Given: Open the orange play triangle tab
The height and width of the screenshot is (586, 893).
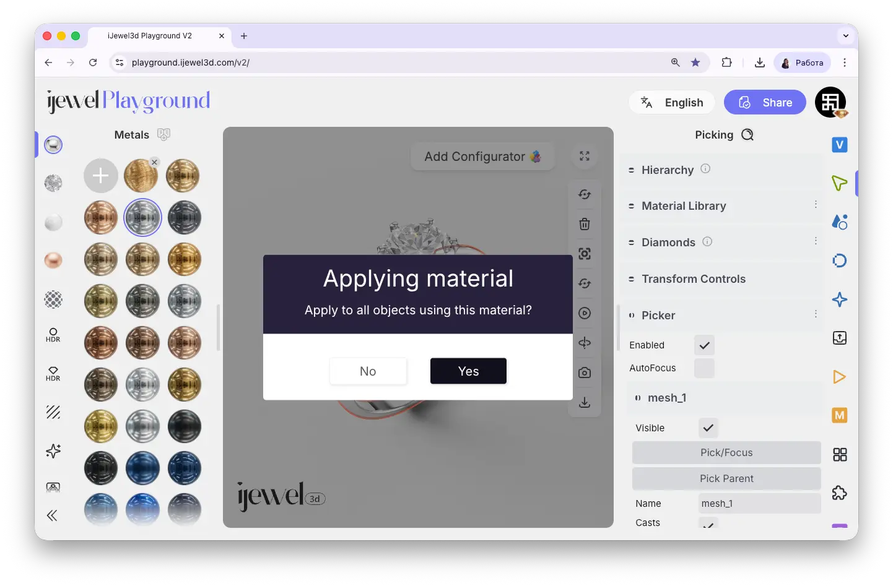Looking at the screenshot, I should point(839,377).
